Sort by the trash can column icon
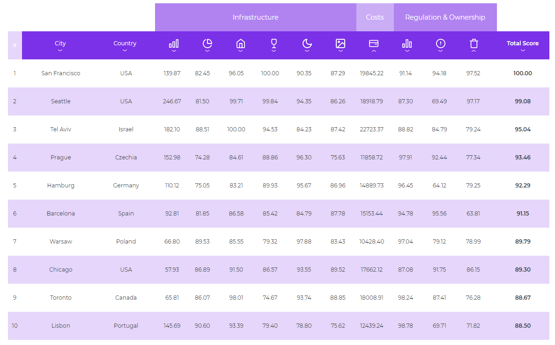This screenshot has height=345, width=555. tap(474, 44)
